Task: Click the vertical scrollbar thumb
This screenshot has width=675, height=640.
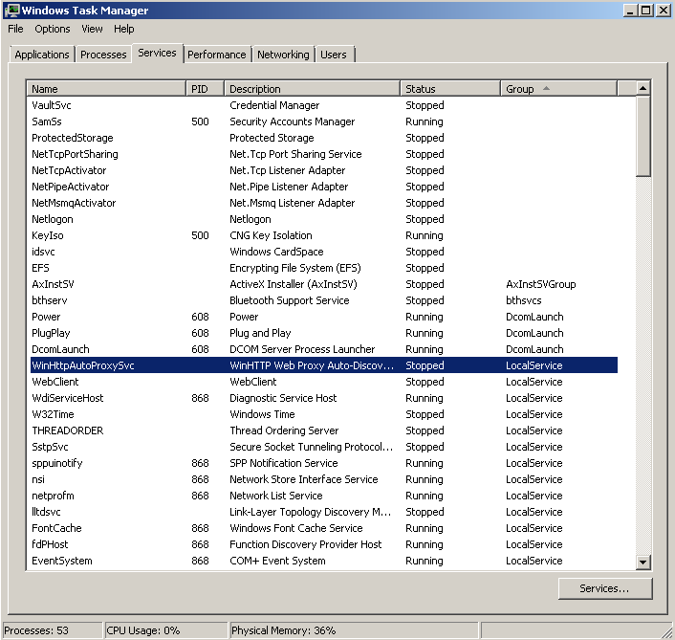Action: [642, 136]
